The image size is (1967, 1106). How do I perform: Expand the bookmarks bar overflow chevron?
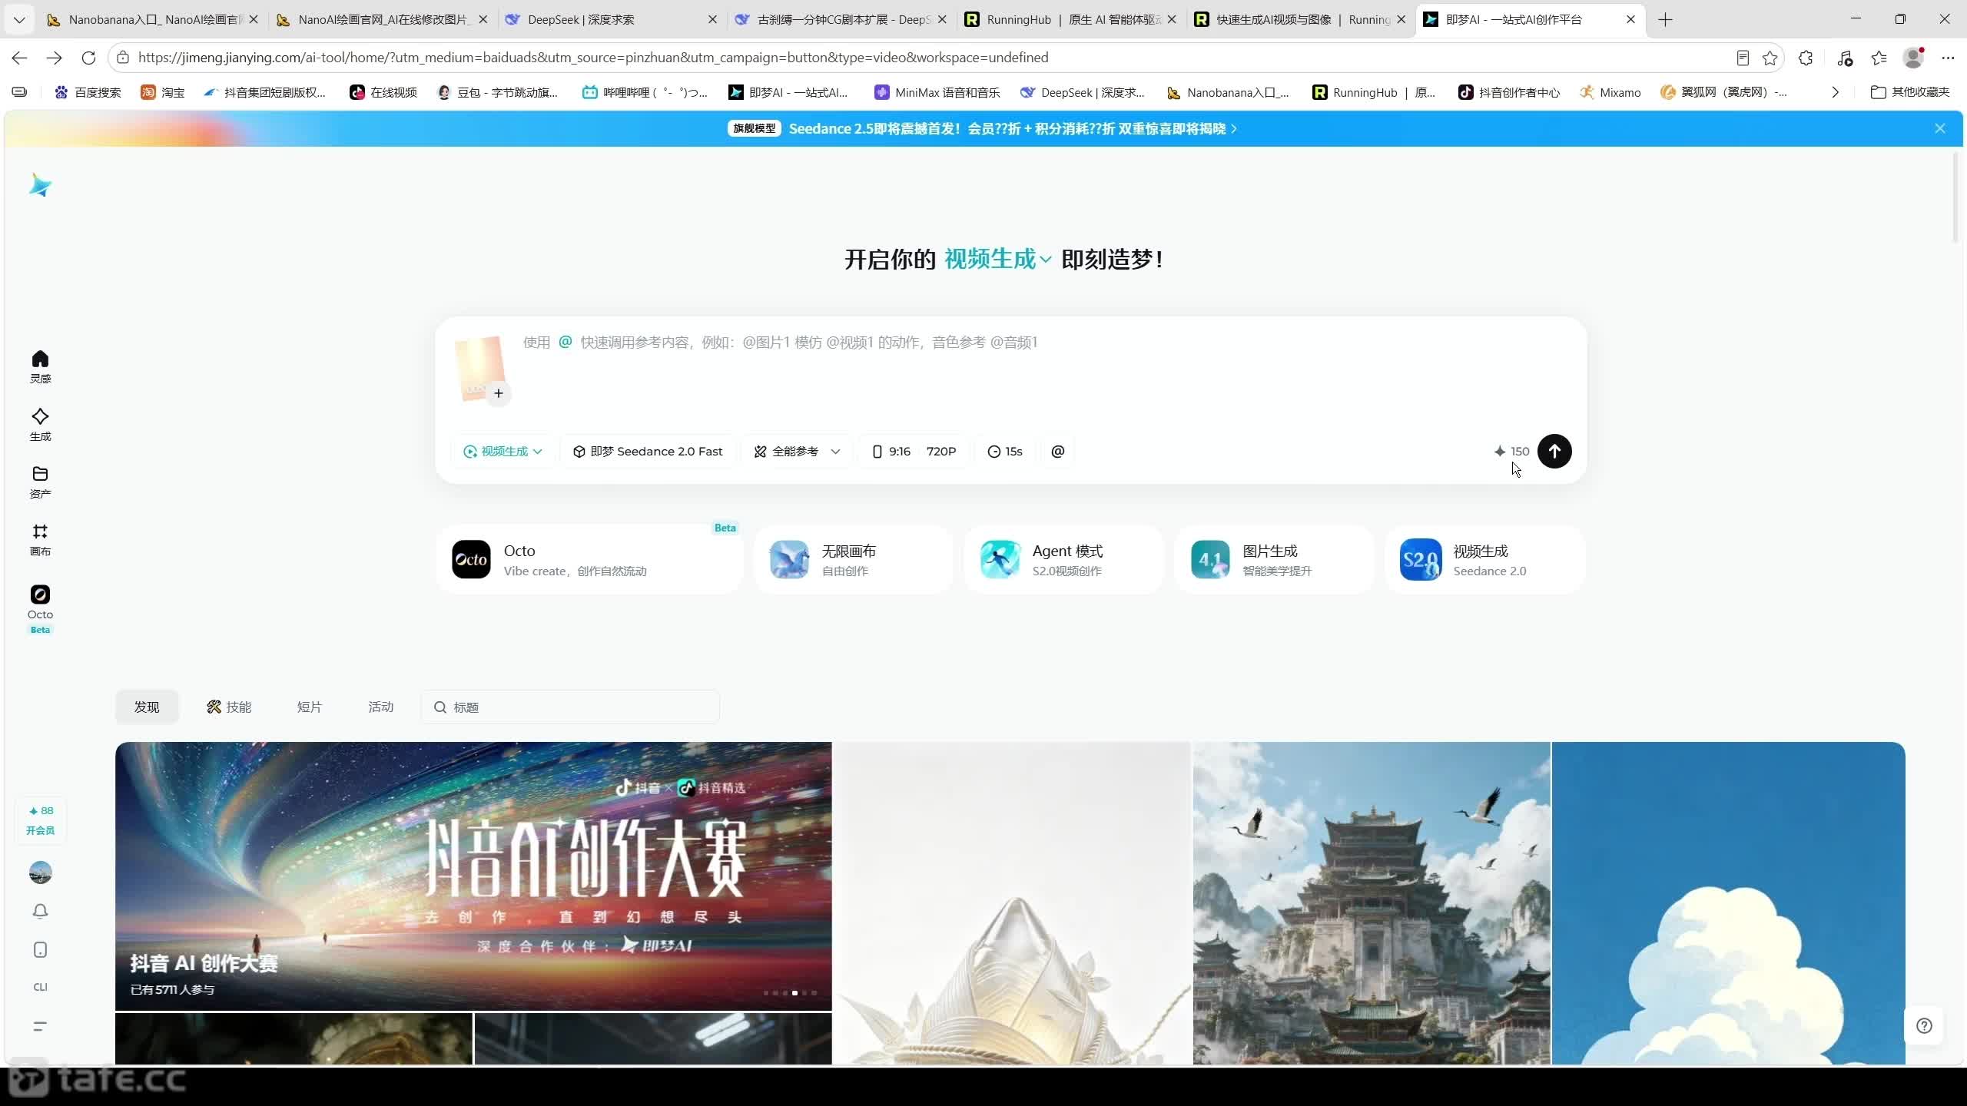[1835, 92]
